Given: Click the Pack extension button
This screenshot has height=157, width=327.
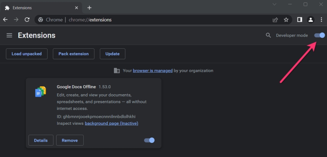Looking at the screenshot, I should [x=73, y=54].
